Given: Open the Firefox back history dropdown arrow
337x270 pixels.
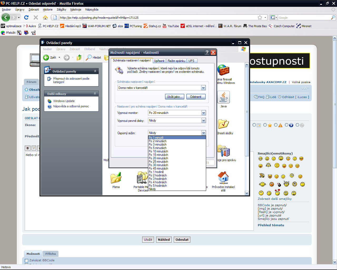Looking at the screenshot, I should coord(19,18).
